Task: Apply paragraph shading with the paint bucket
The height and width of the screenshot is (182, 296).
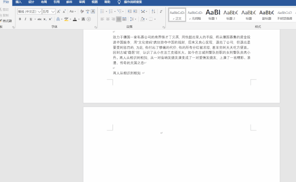Action: [143, 19]
